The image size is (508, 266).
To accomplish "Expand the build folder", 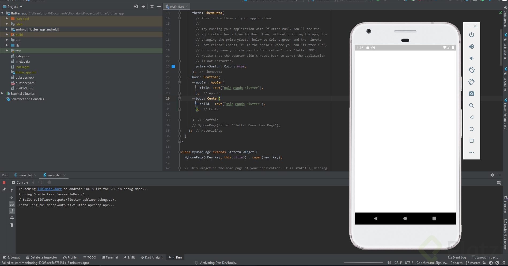I will [x=7, y=35].
